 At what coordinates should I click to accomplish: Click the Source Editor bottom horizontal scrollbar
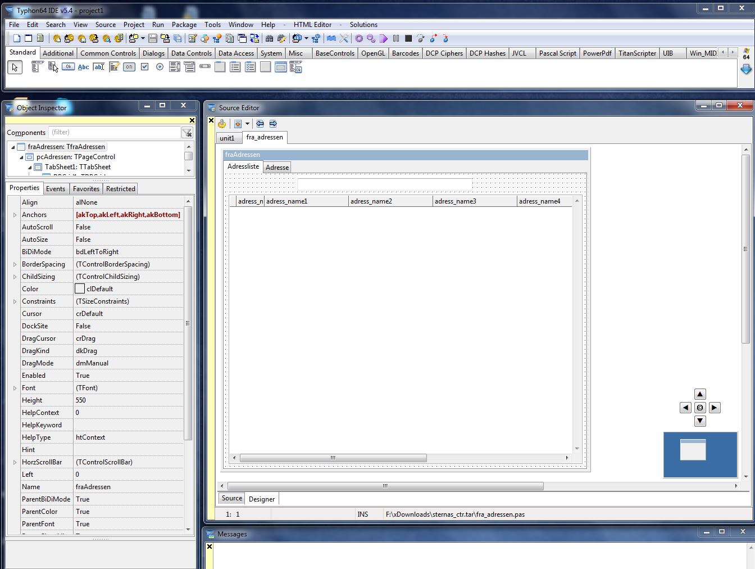tap(385, 486)
